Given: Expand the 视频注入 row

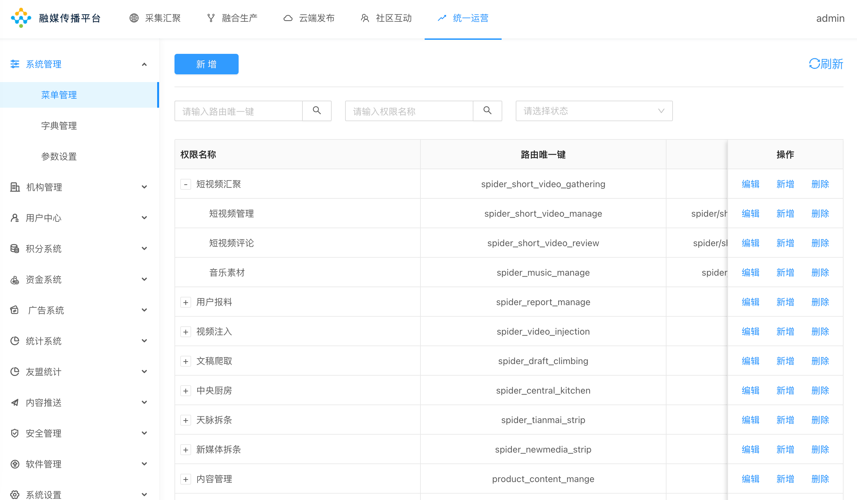Looking at the screenshot, I should pos(185,332).
